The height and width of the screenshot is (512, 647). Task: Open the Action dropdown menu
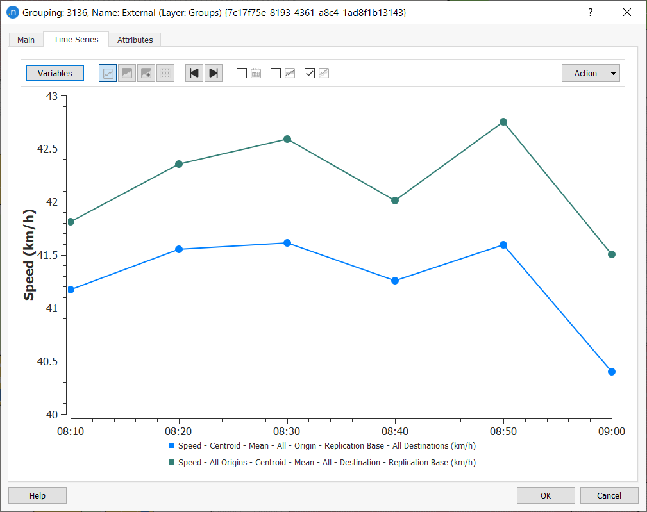coord(590,73)
